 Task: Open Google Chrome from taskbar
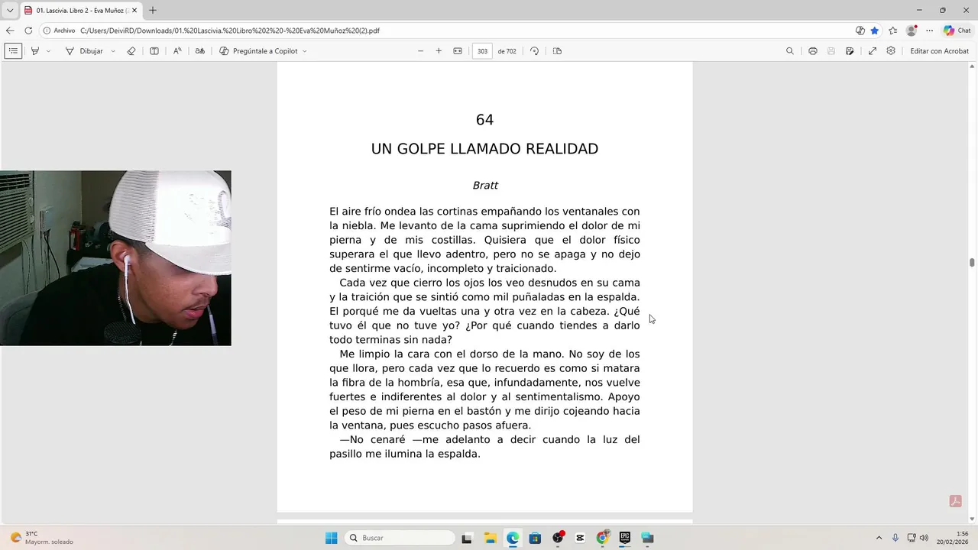[603, 538]
